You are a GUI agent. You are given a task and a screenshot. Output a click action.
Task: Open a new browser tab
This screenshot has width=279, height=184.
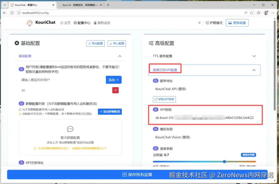point(108,5)
